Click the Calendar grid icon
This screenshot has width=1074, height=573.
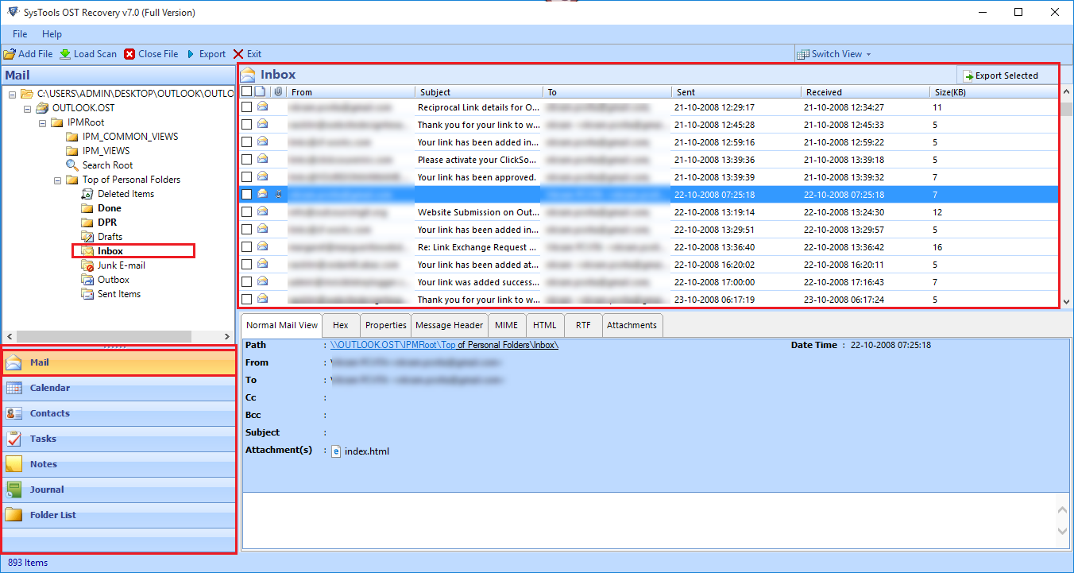pyautogui.click(x=14, y=389)
